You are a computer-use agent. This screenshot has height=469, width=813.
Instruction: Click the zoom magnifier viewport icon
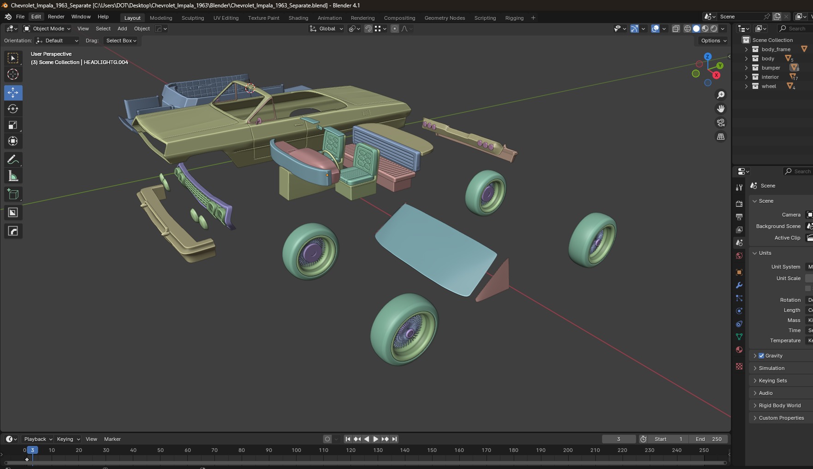pos(720,95)
